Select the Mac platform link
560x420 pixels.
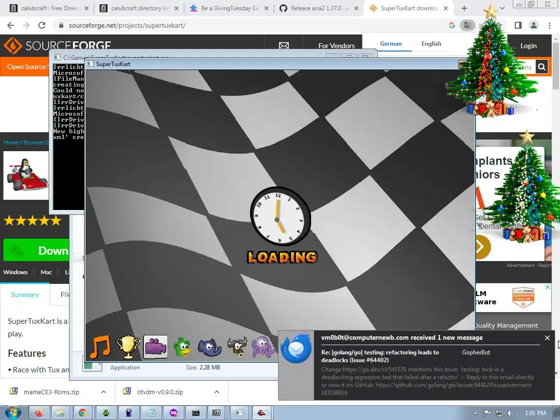click(x=46, y=272)
